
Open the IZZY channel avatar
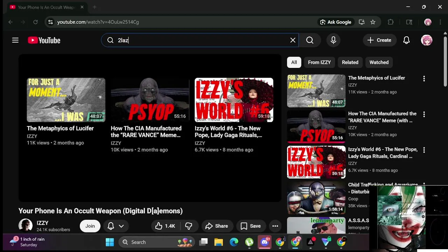[26, 226]
